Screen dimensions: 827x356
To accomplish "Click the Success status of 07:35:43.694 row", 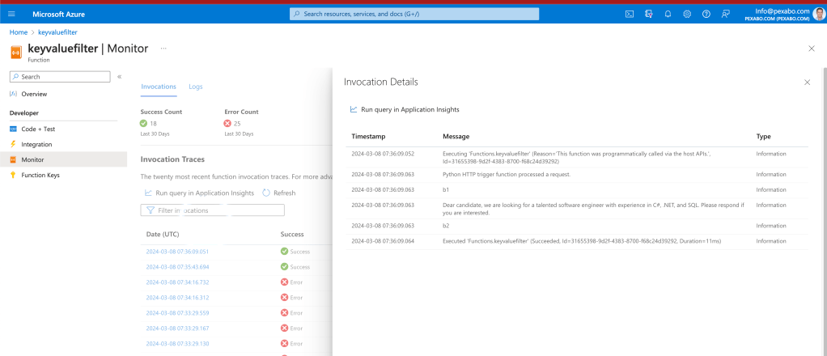I will 295,267.
